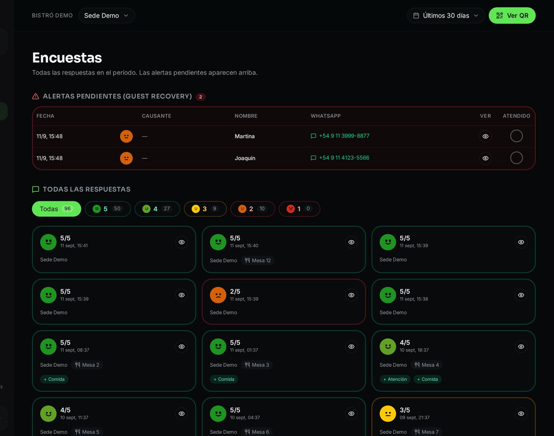
Task: Filter responses by rating 4
Action: tap(157, 209)
